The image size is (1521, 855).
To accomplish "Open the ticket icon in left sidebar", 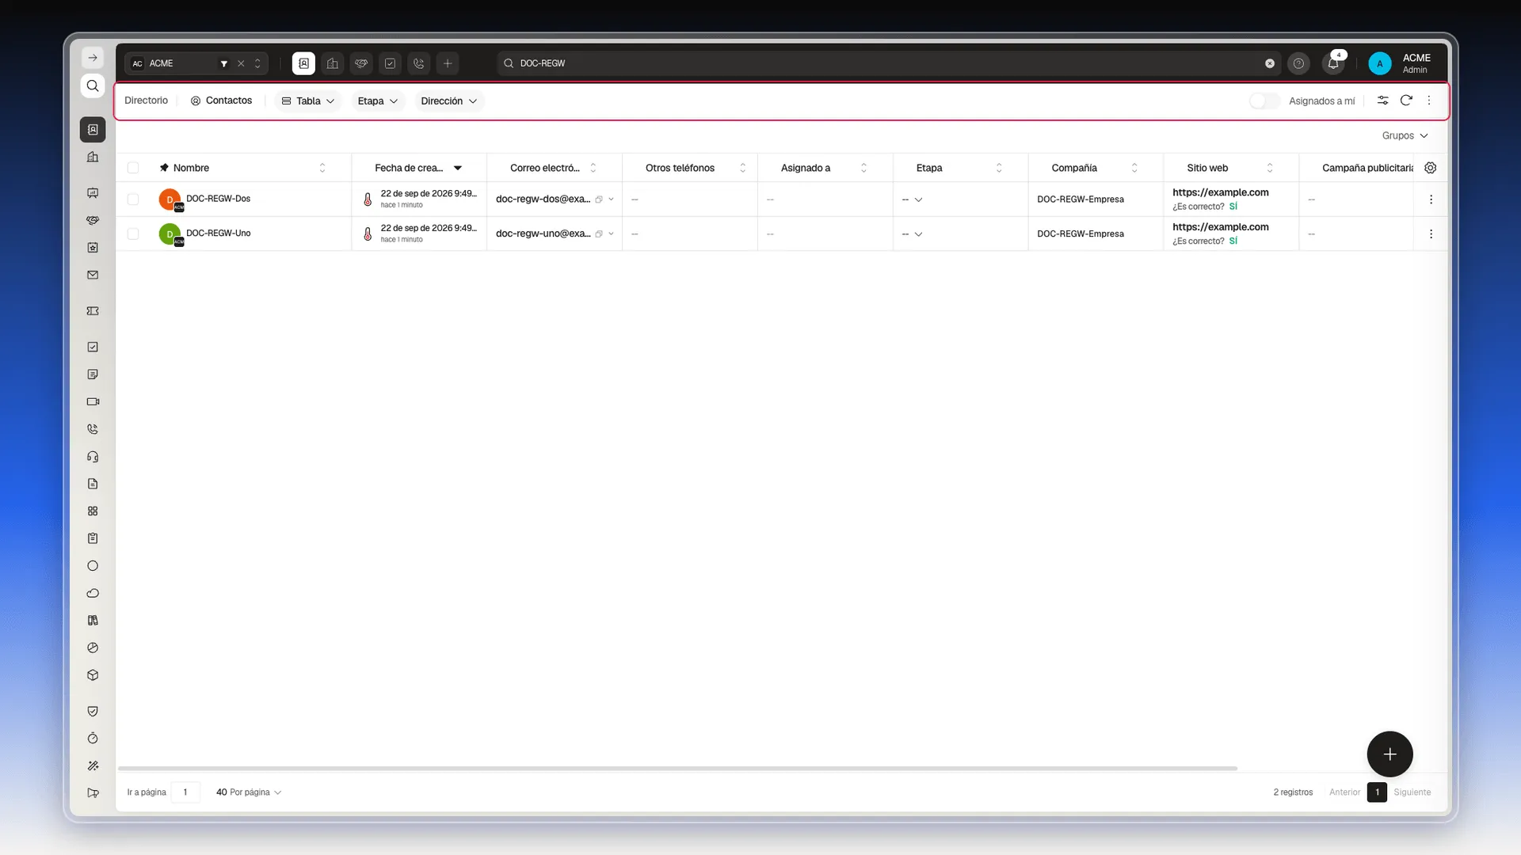I will pos(93,311).
